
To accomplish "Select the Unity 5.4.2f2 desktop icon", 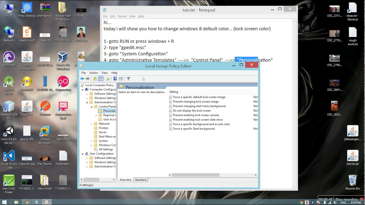I will coord(9,135).
